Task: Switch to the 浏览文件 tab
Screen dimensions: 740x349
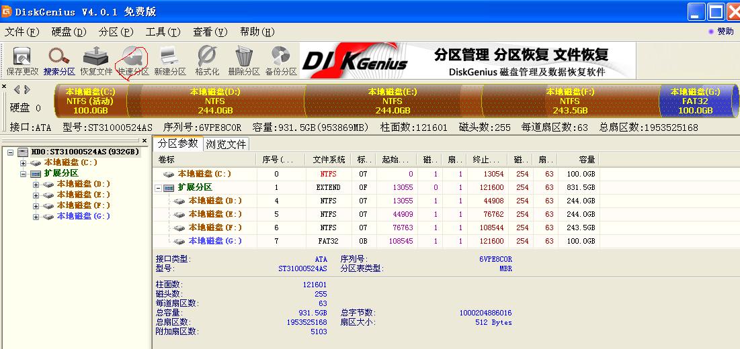Action: (227, 144)
